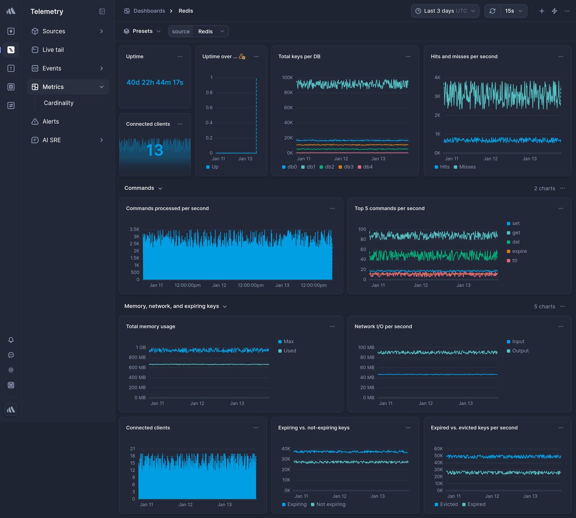Select Cardinality under Metrics

[x=58, y=103]
